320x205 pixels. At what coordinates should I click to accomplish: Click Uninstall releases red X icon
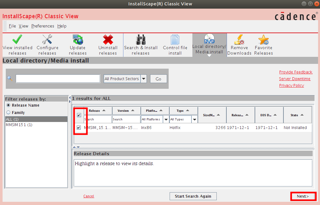coord(108,39)
